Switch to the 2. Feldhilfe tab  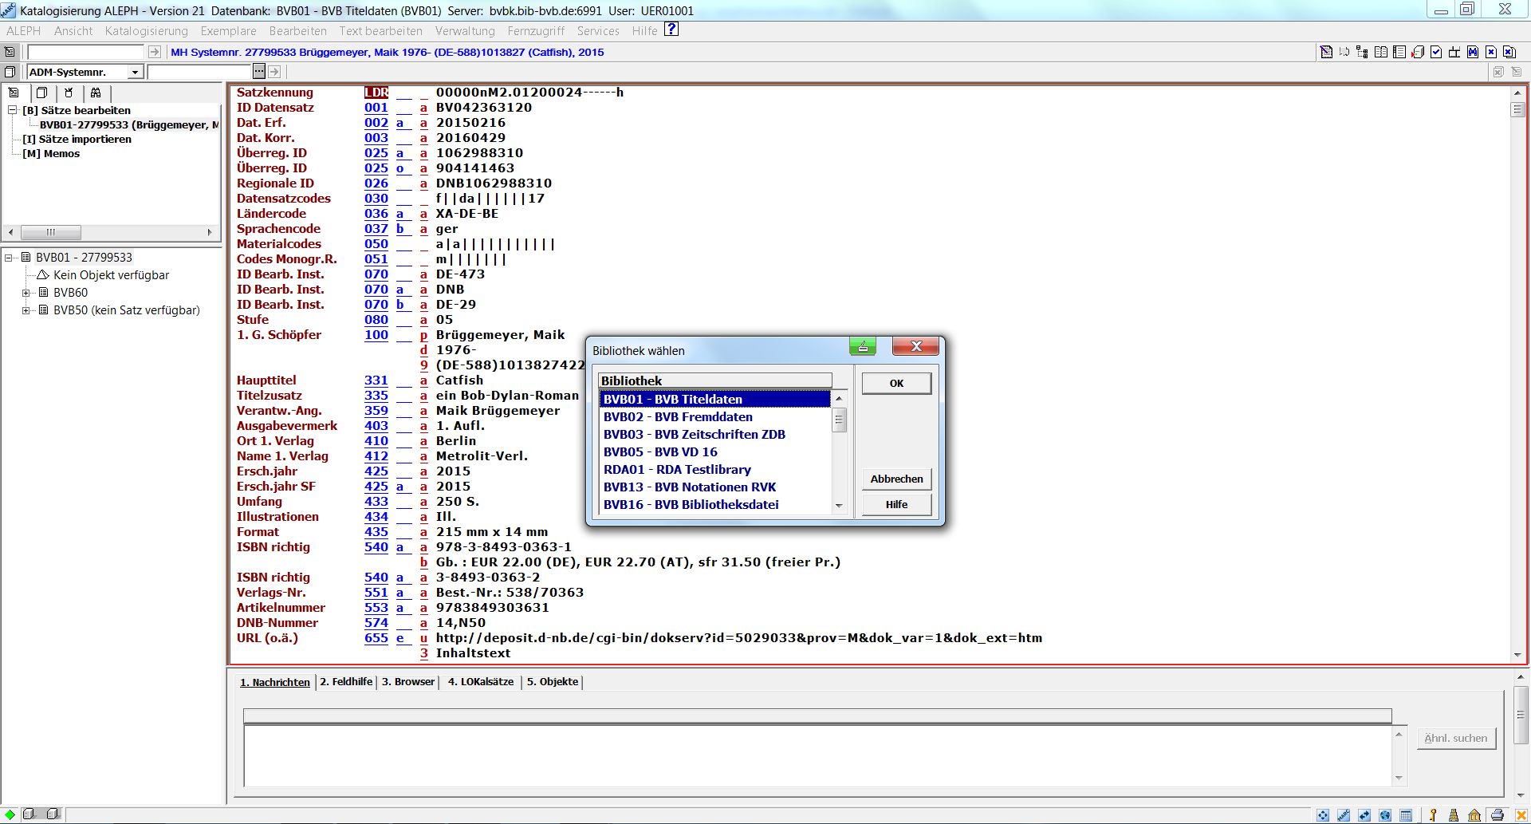tap(346, 682)
